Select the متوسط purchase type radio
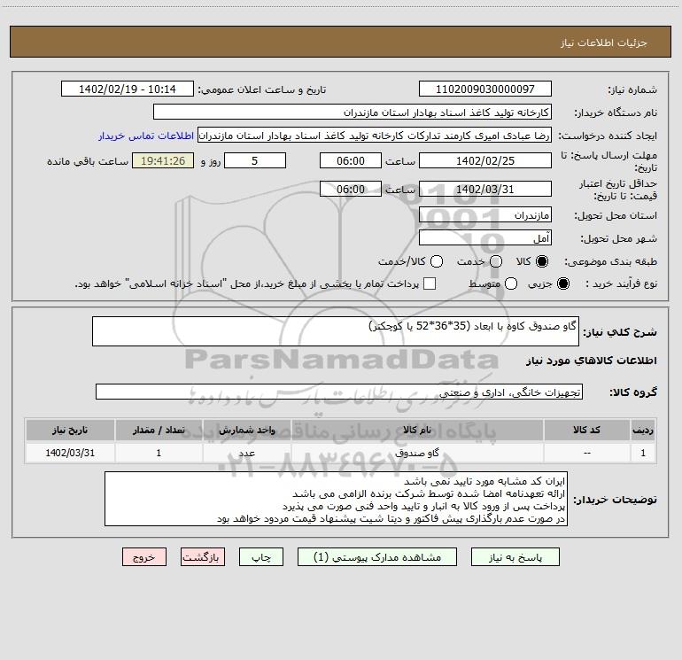 click(x=511, y=283)
